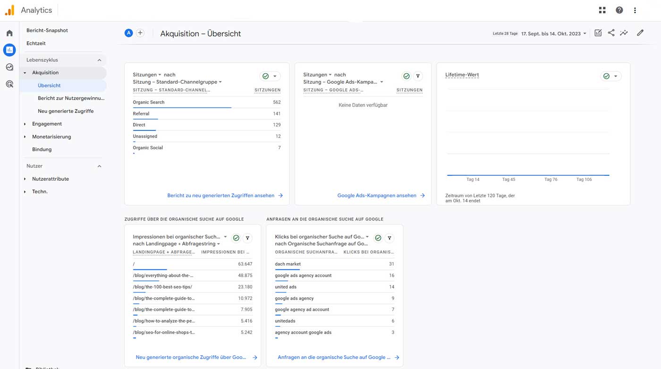This screenshot has width=661, height=369.
Task: Click google ads agency account query
Action: (303, 275)
